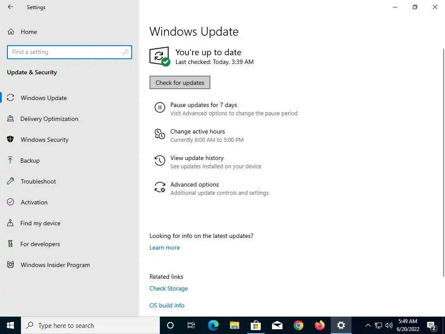Image resolution: width=445 pixels, height=334 pixels.
Task: Click the taskbar search box
Action: pyautogui.click(x=90, y=325)
